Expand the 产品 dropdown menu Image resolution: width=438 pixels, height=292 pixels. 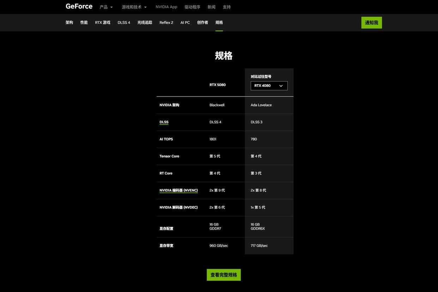(x=106, y=7)
